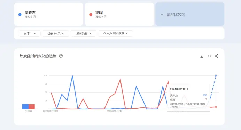The width and height of the screenshot is (241, 130).
Task: Click the blue dot next to 吴政杰
Action: (x=20, y=15)
